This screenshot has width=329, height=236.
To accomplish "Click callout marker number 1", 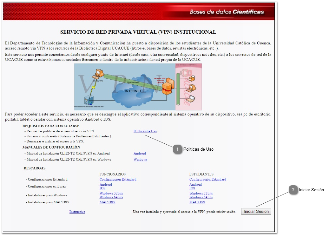I will pos(178,149).
